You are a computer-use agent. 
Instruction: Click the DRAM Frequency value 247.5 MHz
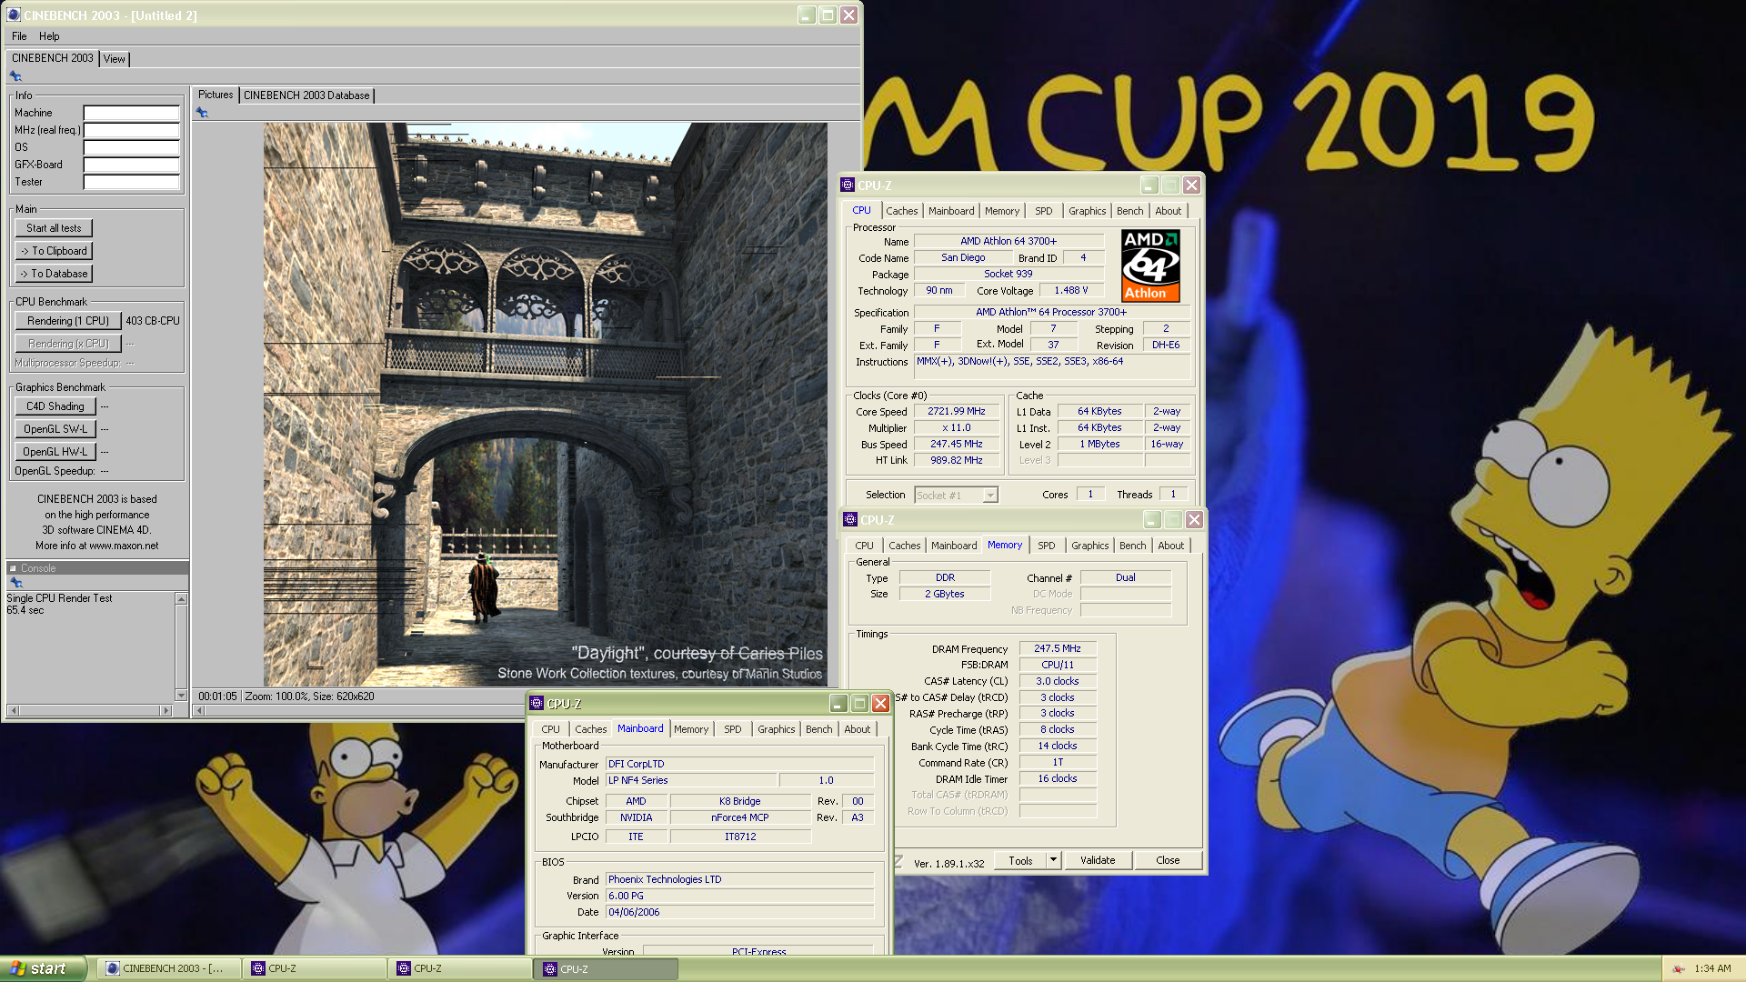pyautogui.click(x=1057, y=649)
